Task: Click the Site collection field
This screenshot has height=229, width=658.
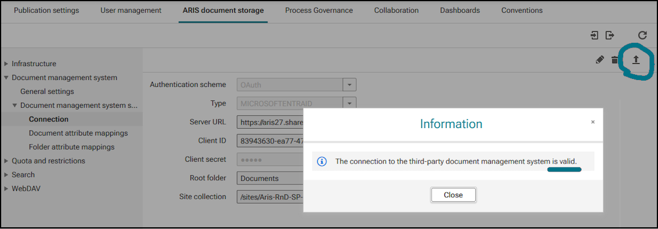Action: click(270, 197)
